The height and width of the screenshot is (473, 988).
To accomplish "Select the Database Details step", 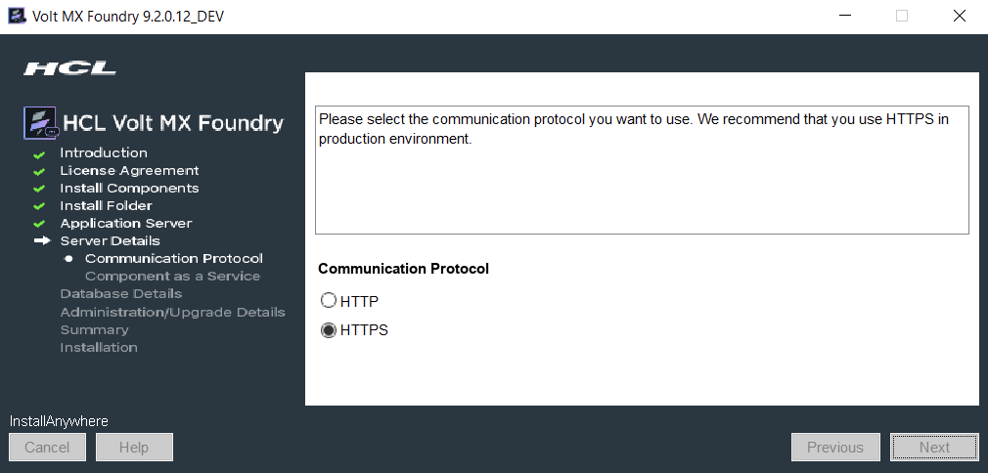I will click(121, 294).
